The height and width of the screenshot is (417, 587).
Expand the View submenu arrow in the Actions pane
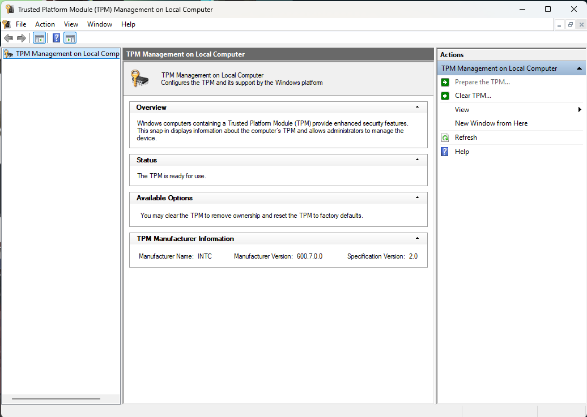point(580,110)
